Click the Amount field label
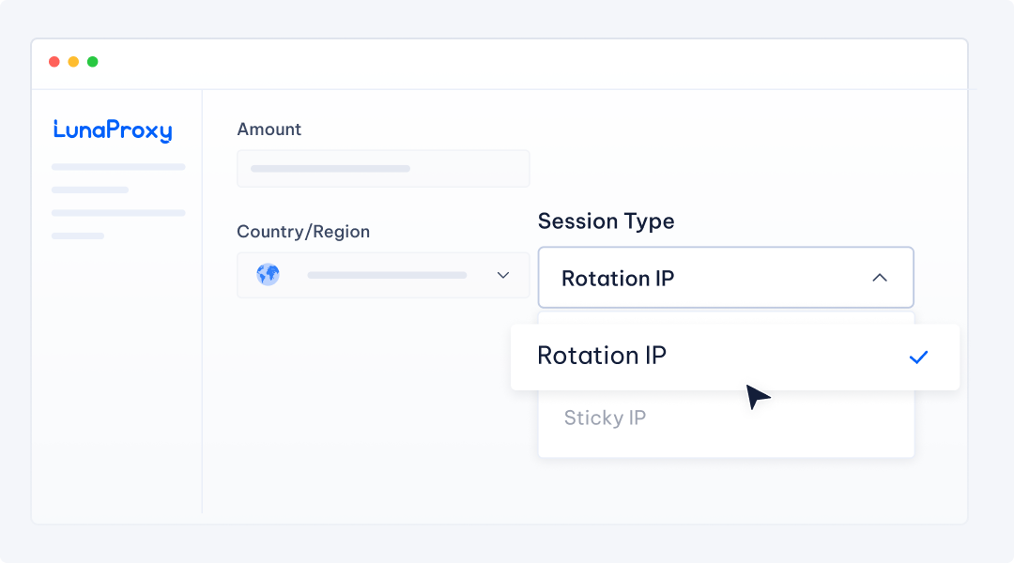The height and width of the screenshot is (563, 1014). click(269, 129)
